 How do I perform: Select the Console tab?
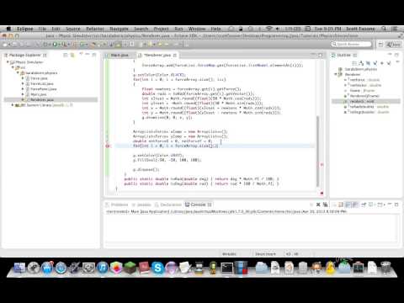pyautogui.click(x=198, y=205)
